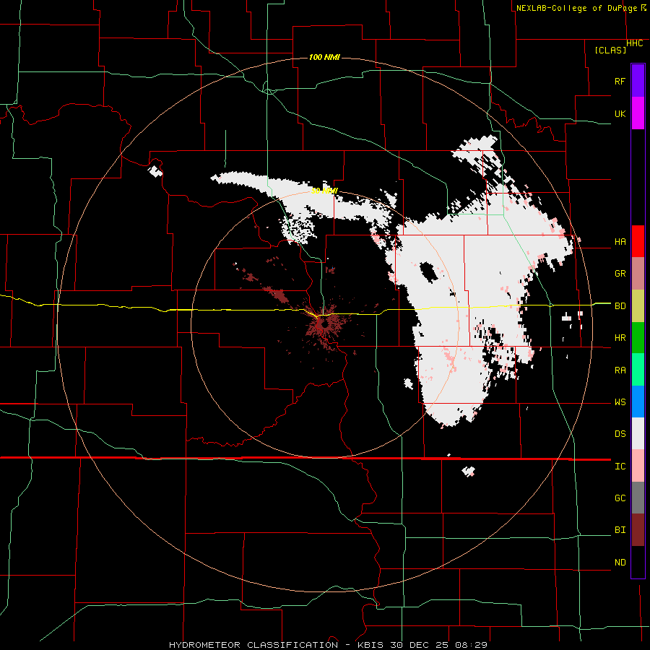Image resolution: width=650 pixels, height=650 pixels.
Task: Click the HR legend label
Action: (x=620, y=338)
